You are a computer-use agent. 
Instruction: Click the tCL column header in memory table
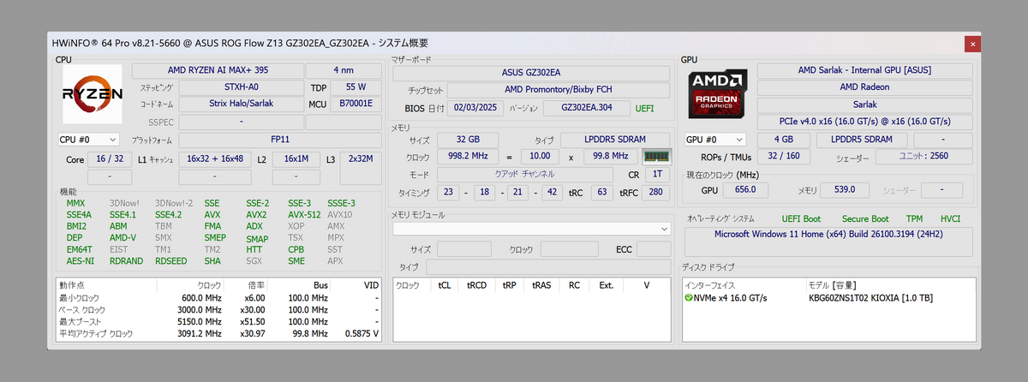tap(444, 284)
